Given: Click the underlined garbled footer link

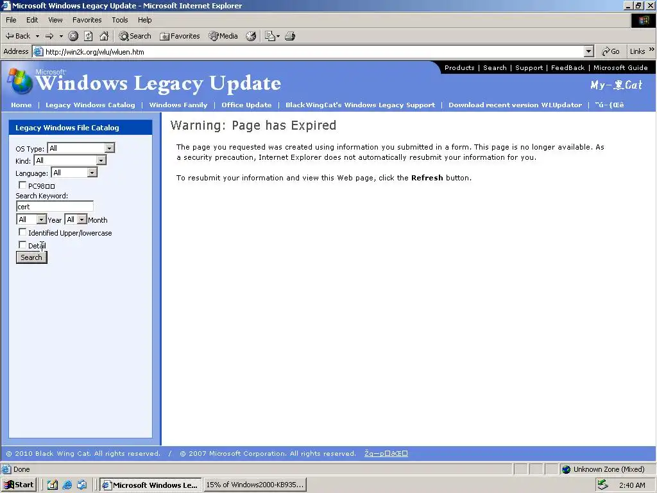Looking at the screenshot, I should point(386,453).
